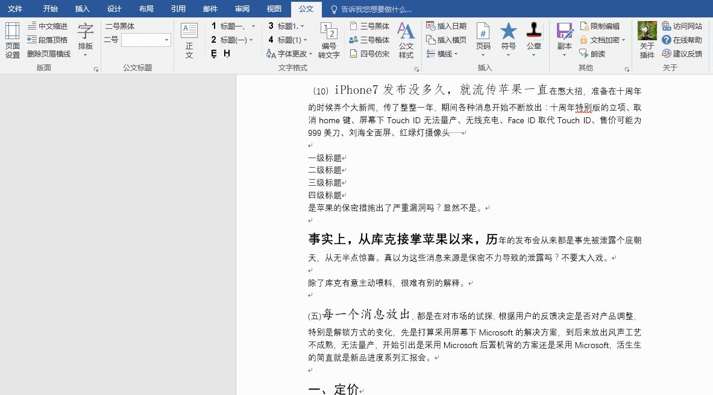Launch 版面 group dialog launcher
This screenshot has height=395, width=713.
click(96, 69)
